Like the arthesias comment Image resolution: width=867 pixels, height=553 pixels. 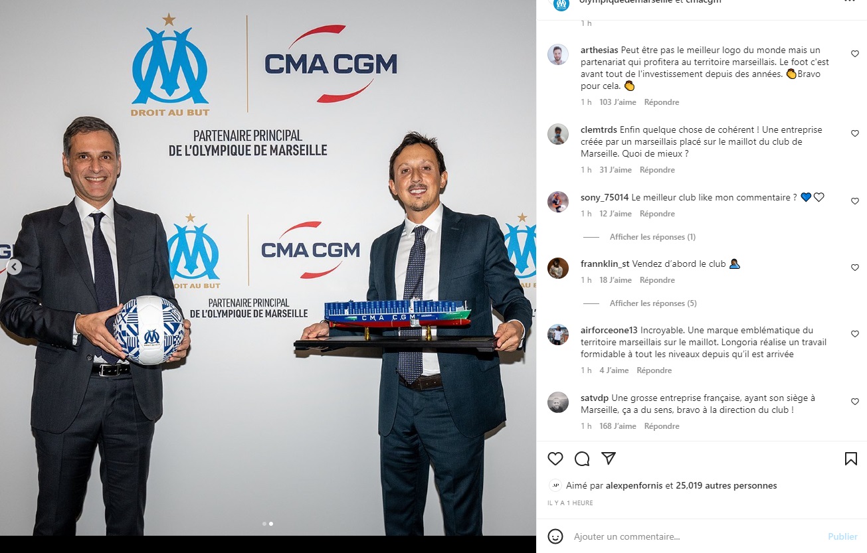pyautogui.click(x=855, y=54)
